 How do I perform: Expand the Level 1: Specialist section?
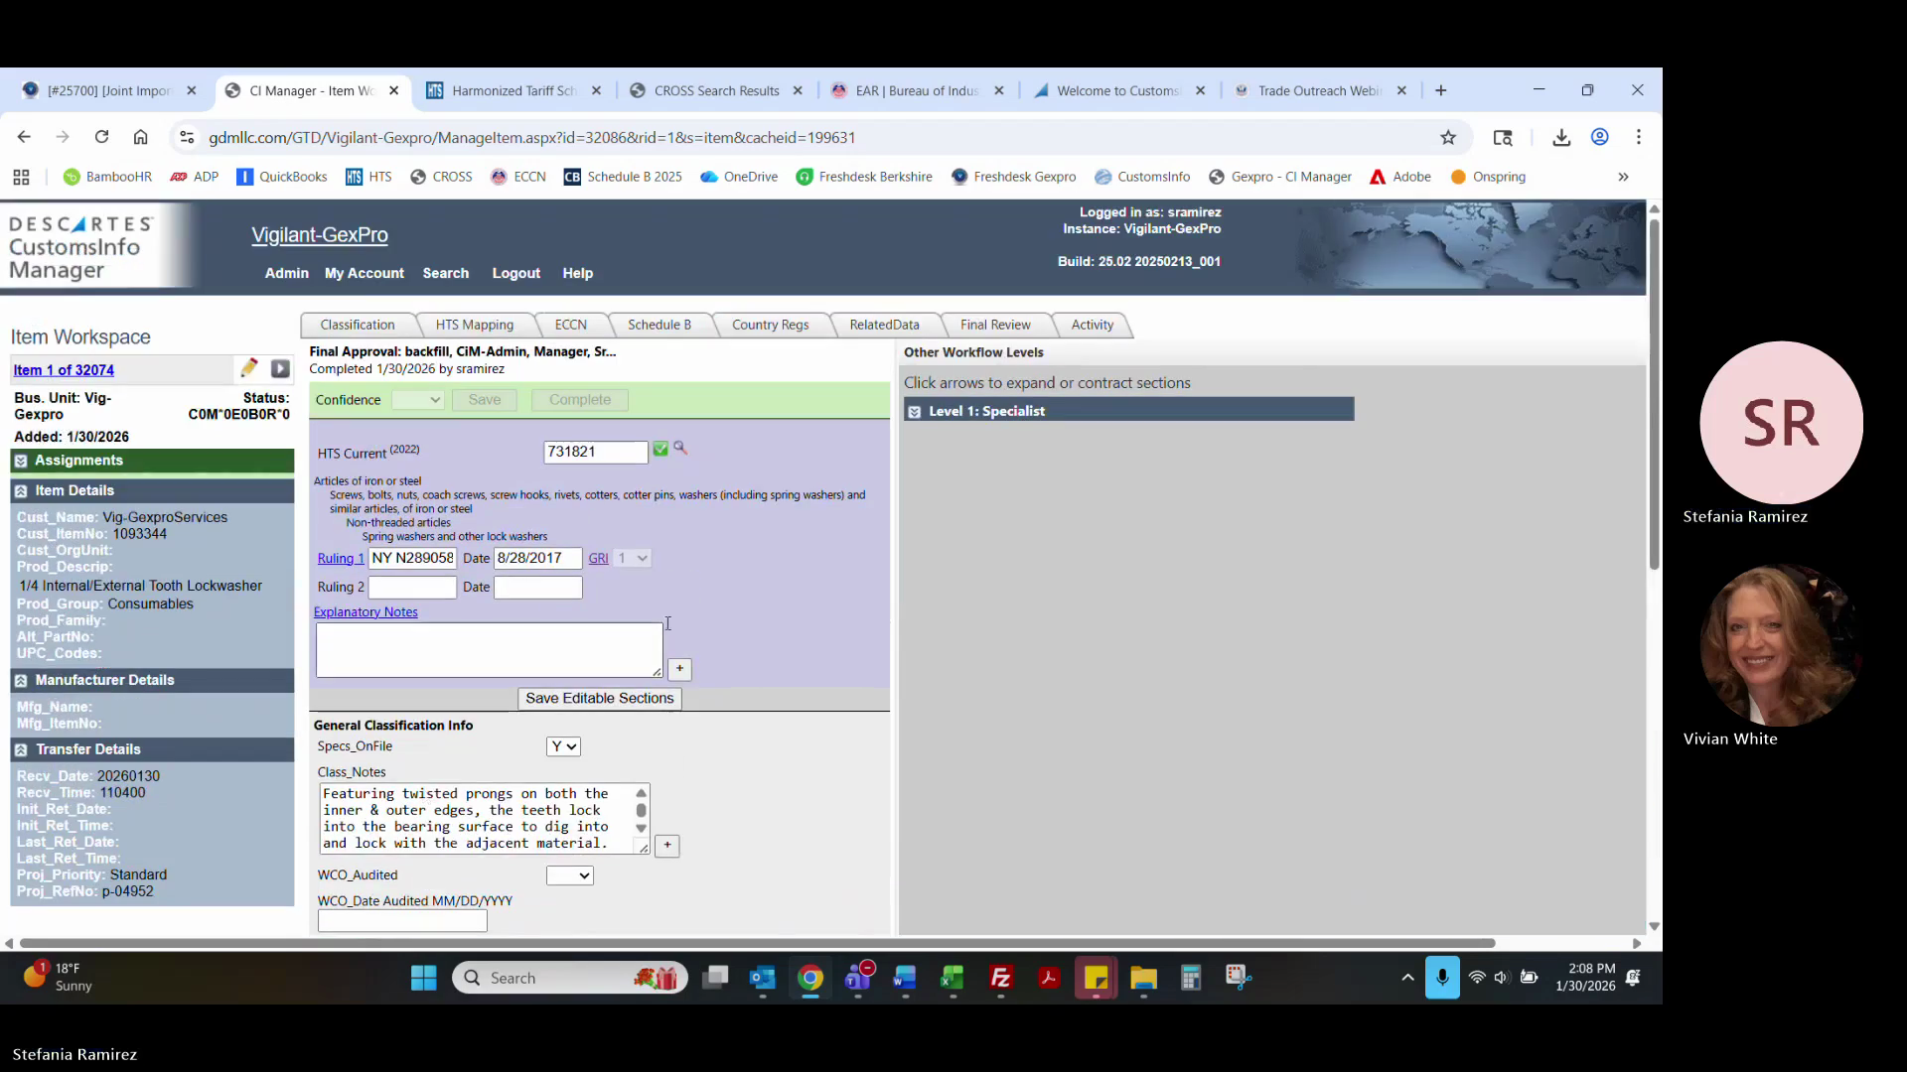coord(915,411)
